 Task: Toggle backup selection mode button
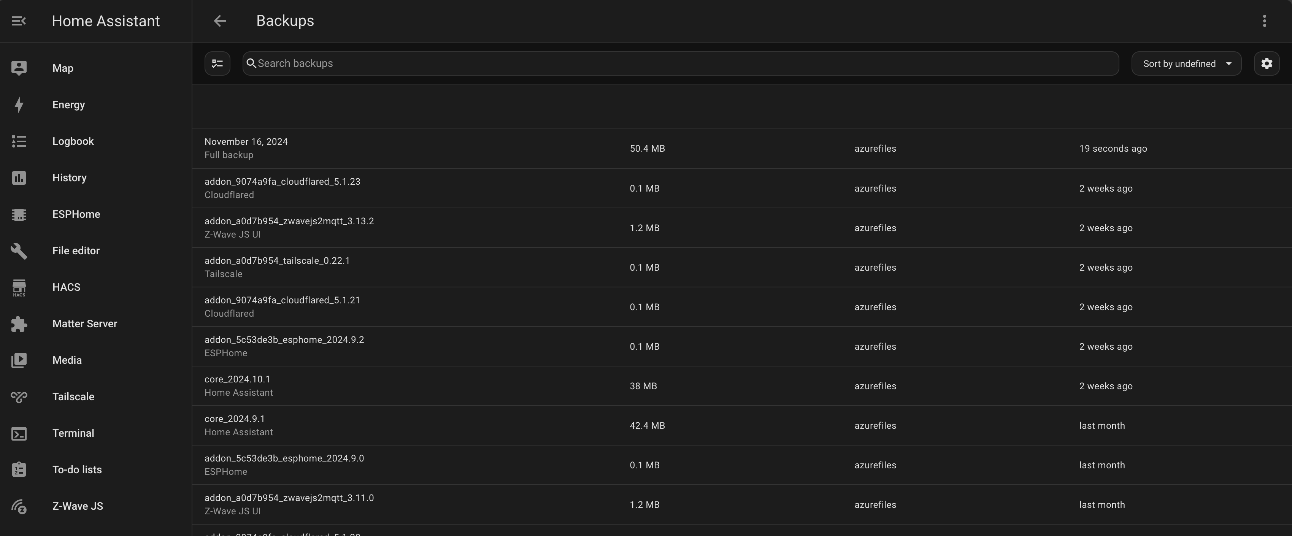point(217,64)
